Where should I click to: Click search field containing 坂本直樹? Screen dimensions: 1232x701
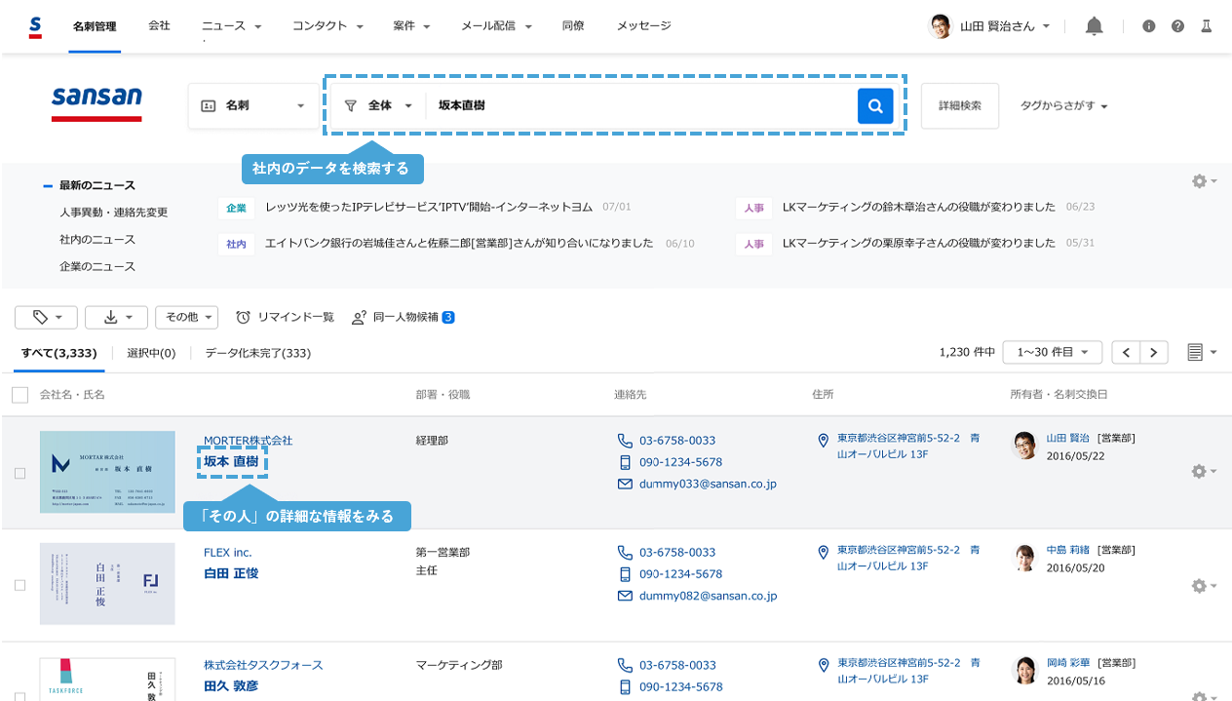[x=640, y=105]
